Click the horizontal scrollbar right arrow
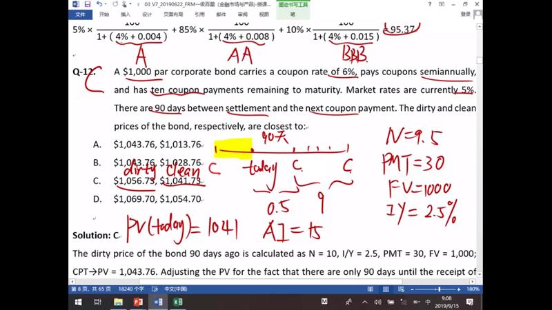The width and height of the screenshot is (552, 310). coord(473,282)
